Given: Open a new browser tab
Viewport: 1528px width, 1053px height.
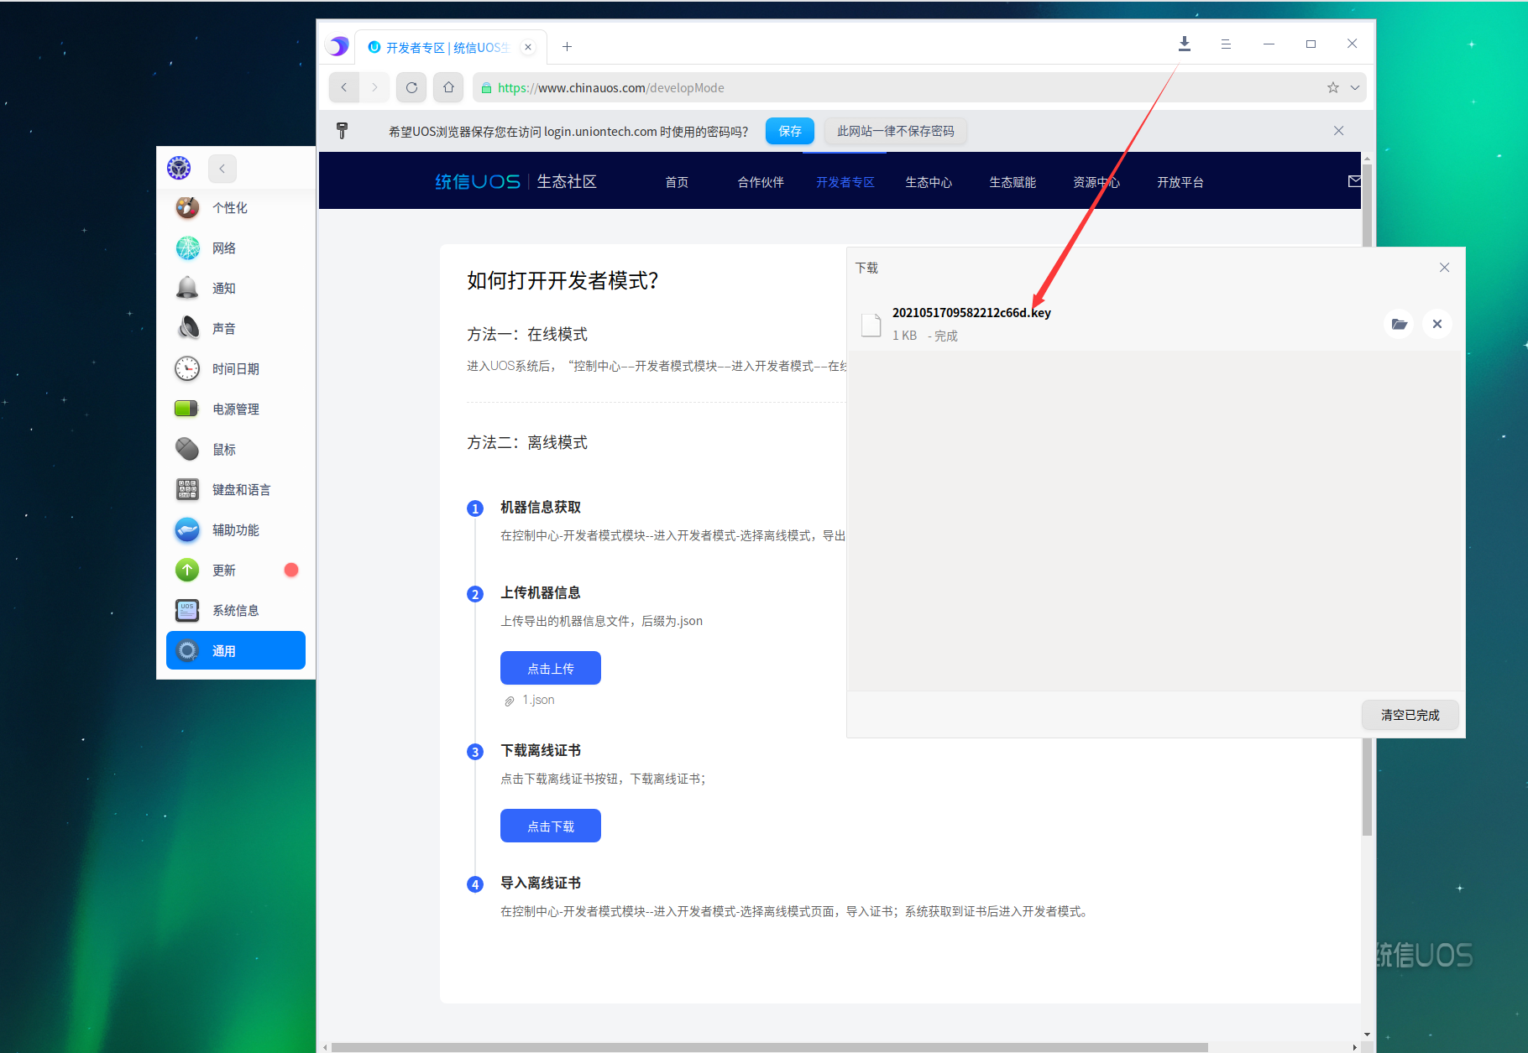Looking at the screenshot, I should (x=567, y=47).
